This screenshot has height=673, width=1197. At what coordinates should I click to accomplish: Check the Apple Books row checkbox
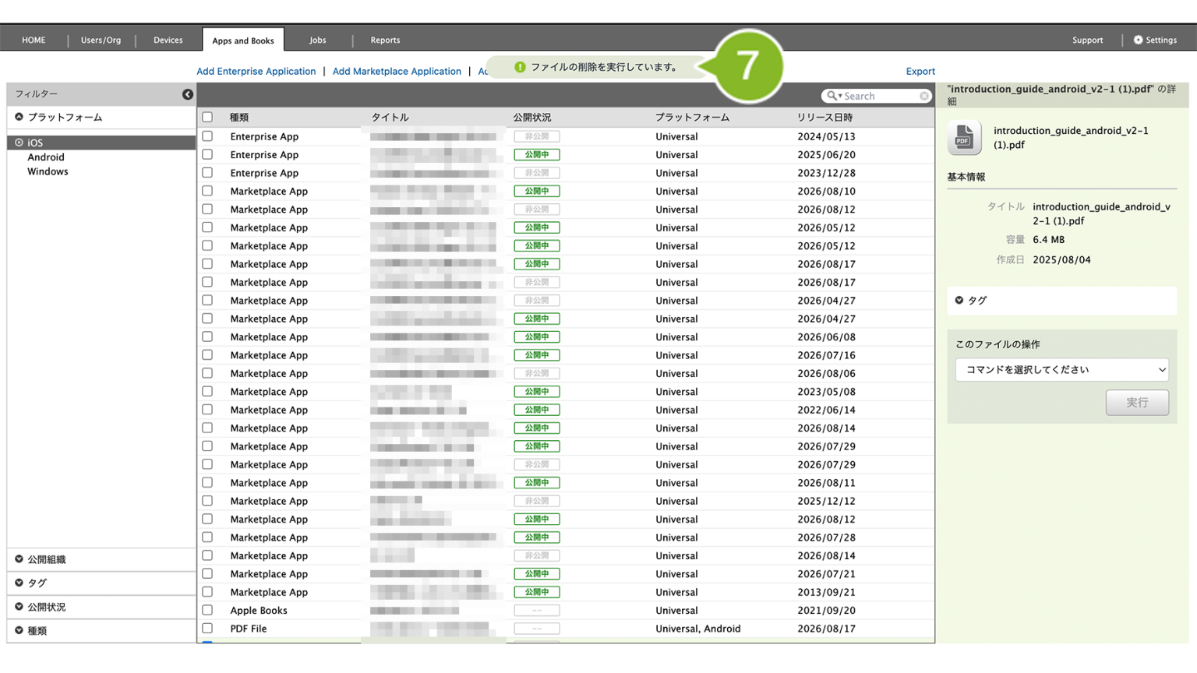pyautogui.click(x=207, y=610)
